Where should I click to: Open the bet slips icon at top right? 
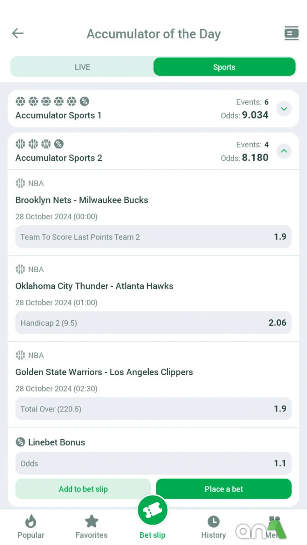click(x=291, y=33)
